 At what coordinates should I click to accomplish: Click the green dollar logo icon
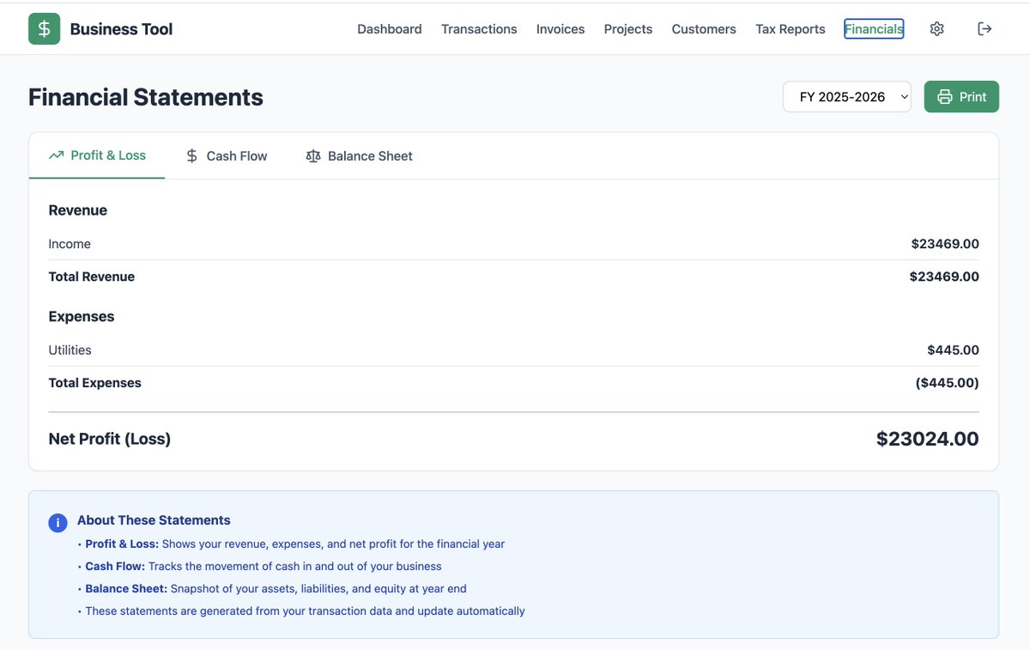(44, 29)
